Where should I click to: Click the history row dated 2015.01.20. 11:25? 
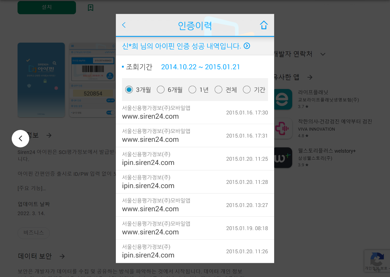point(195,159)
